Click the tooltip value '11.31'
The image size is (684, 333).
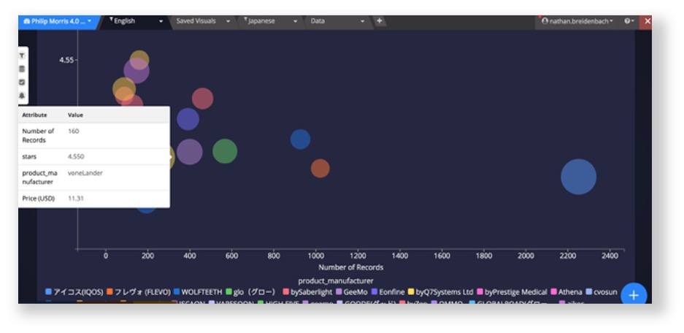click(75, 199)
